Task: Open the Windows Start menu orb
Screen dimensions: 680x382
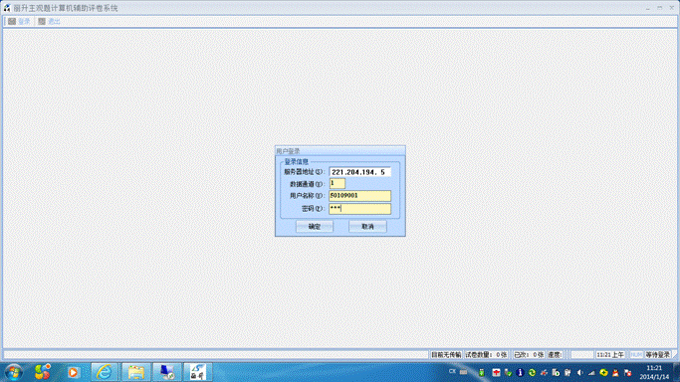Action: (x=13, y=372)
